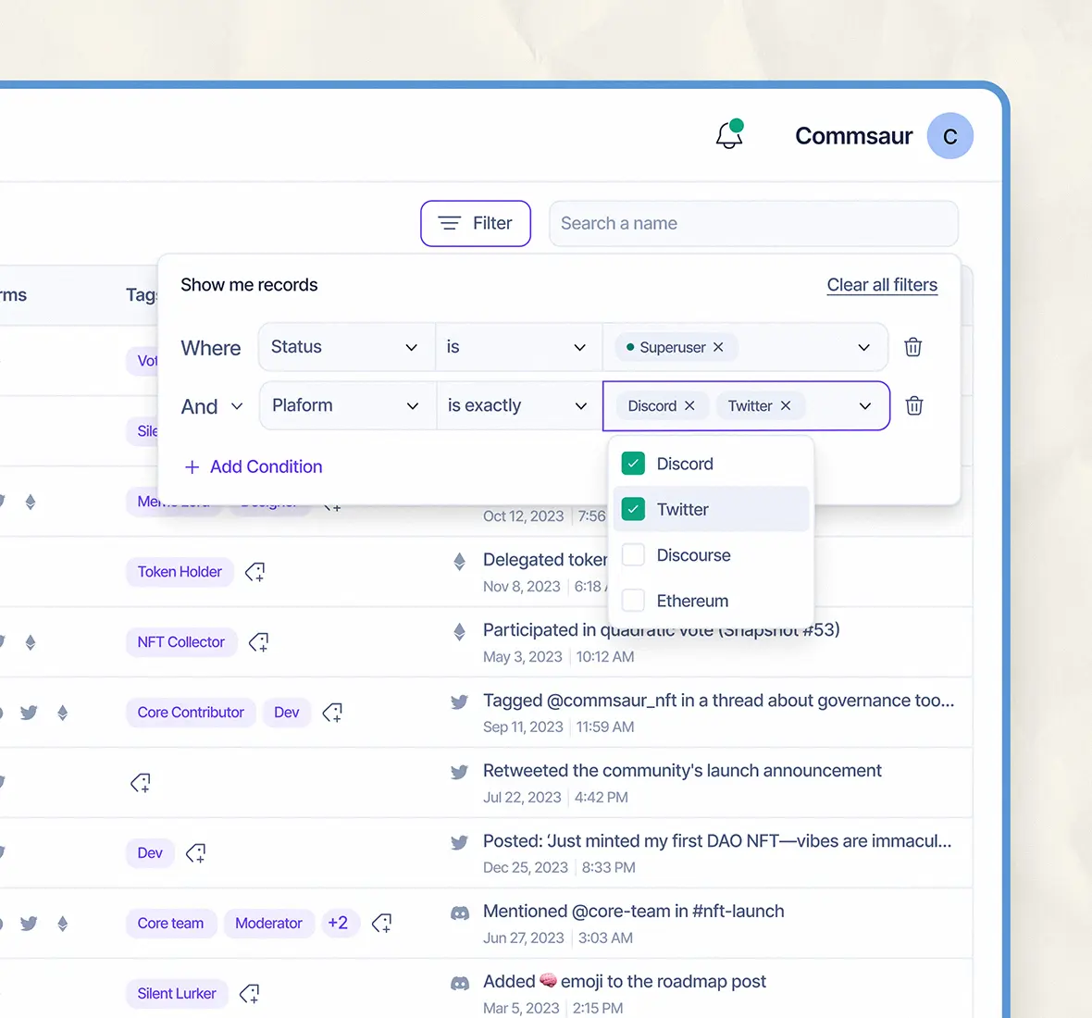The height and width of the screenshot is (1018, 1092).
Task: Open the 'is' operator dropdown
Action: (518, 347)
